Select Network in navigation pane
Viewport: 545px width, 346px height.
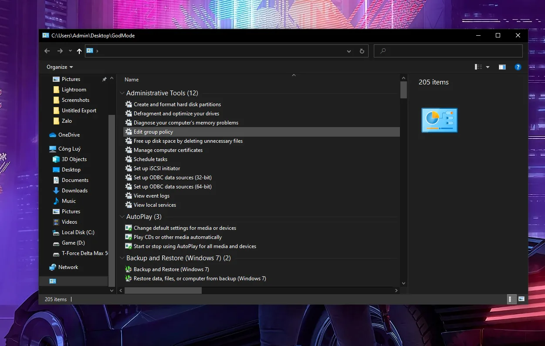point(68,267)
